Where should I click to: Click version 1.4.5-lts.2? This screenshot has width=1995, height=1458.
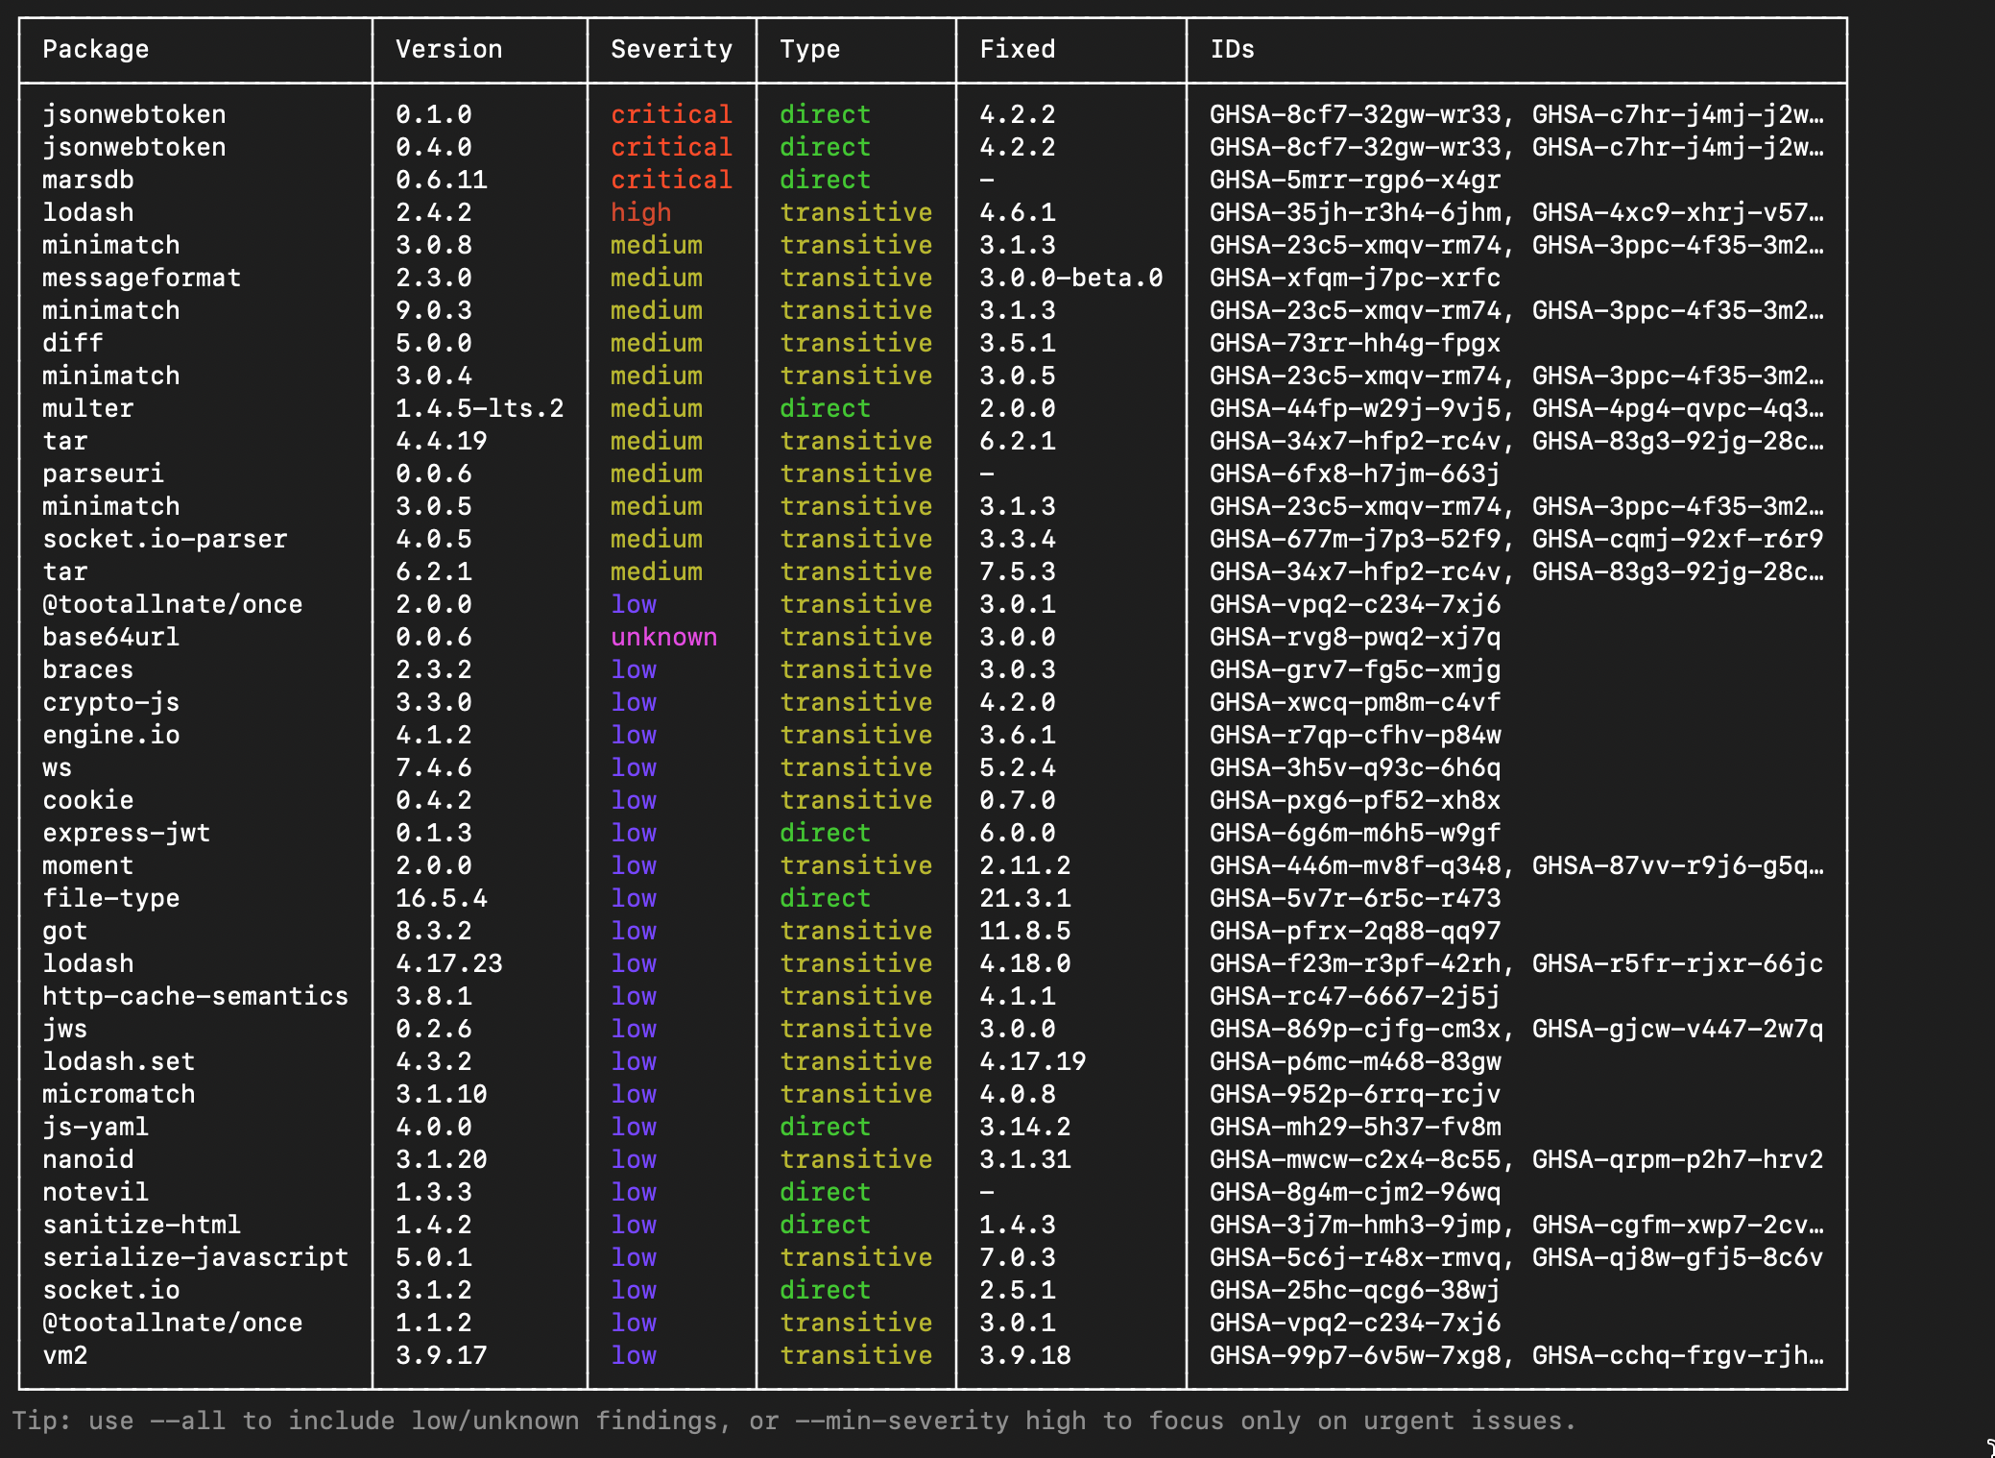480,408
